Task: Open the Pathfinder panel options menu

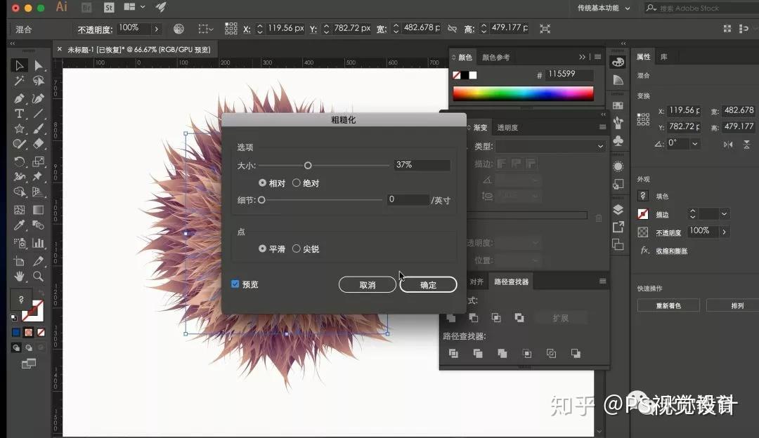Action: point(603,281)
